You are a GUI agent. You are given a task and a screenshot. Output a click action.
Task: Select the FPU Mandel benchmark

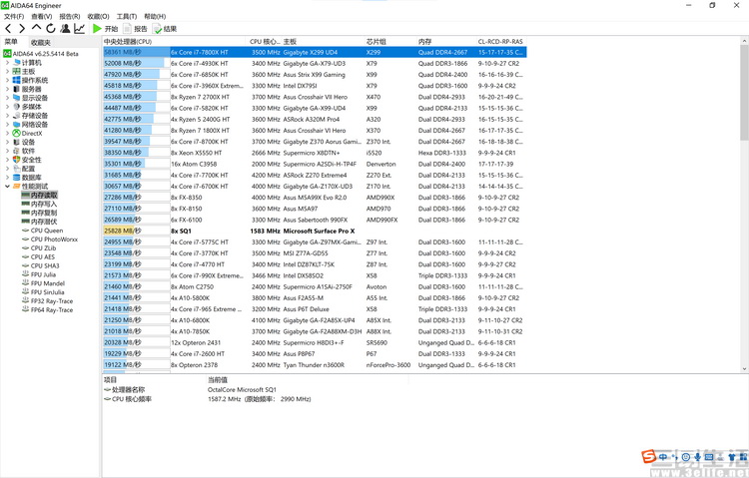(48, 283)
